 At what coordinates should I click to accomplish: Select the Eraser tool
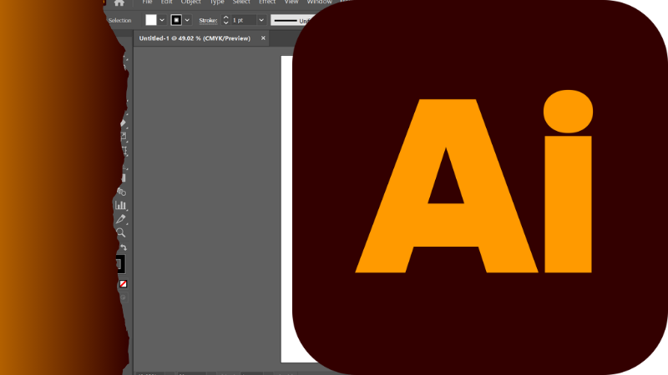[x=123, y=123]
